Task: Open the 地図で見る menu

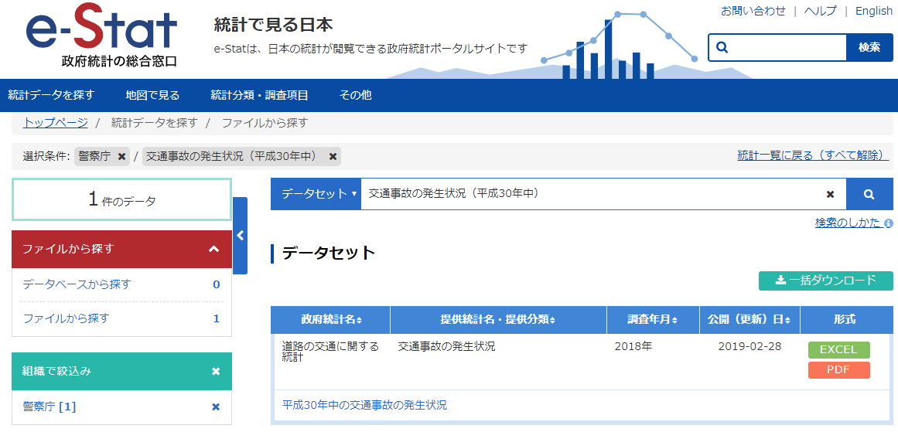Action: click(x=152, y=95)
